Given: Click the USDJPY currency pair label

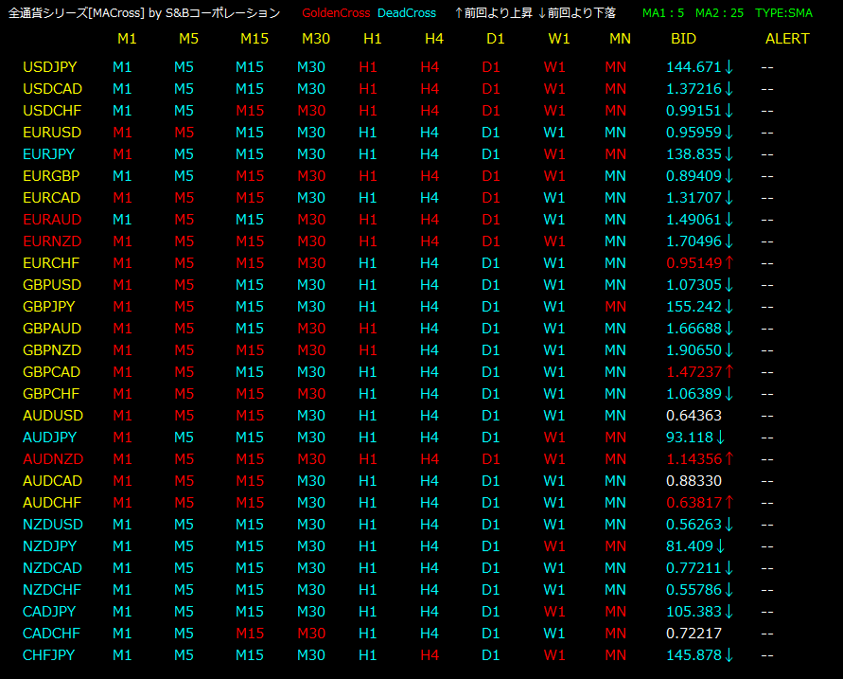Looking at the screenshot, I should (x=50, y=67).
